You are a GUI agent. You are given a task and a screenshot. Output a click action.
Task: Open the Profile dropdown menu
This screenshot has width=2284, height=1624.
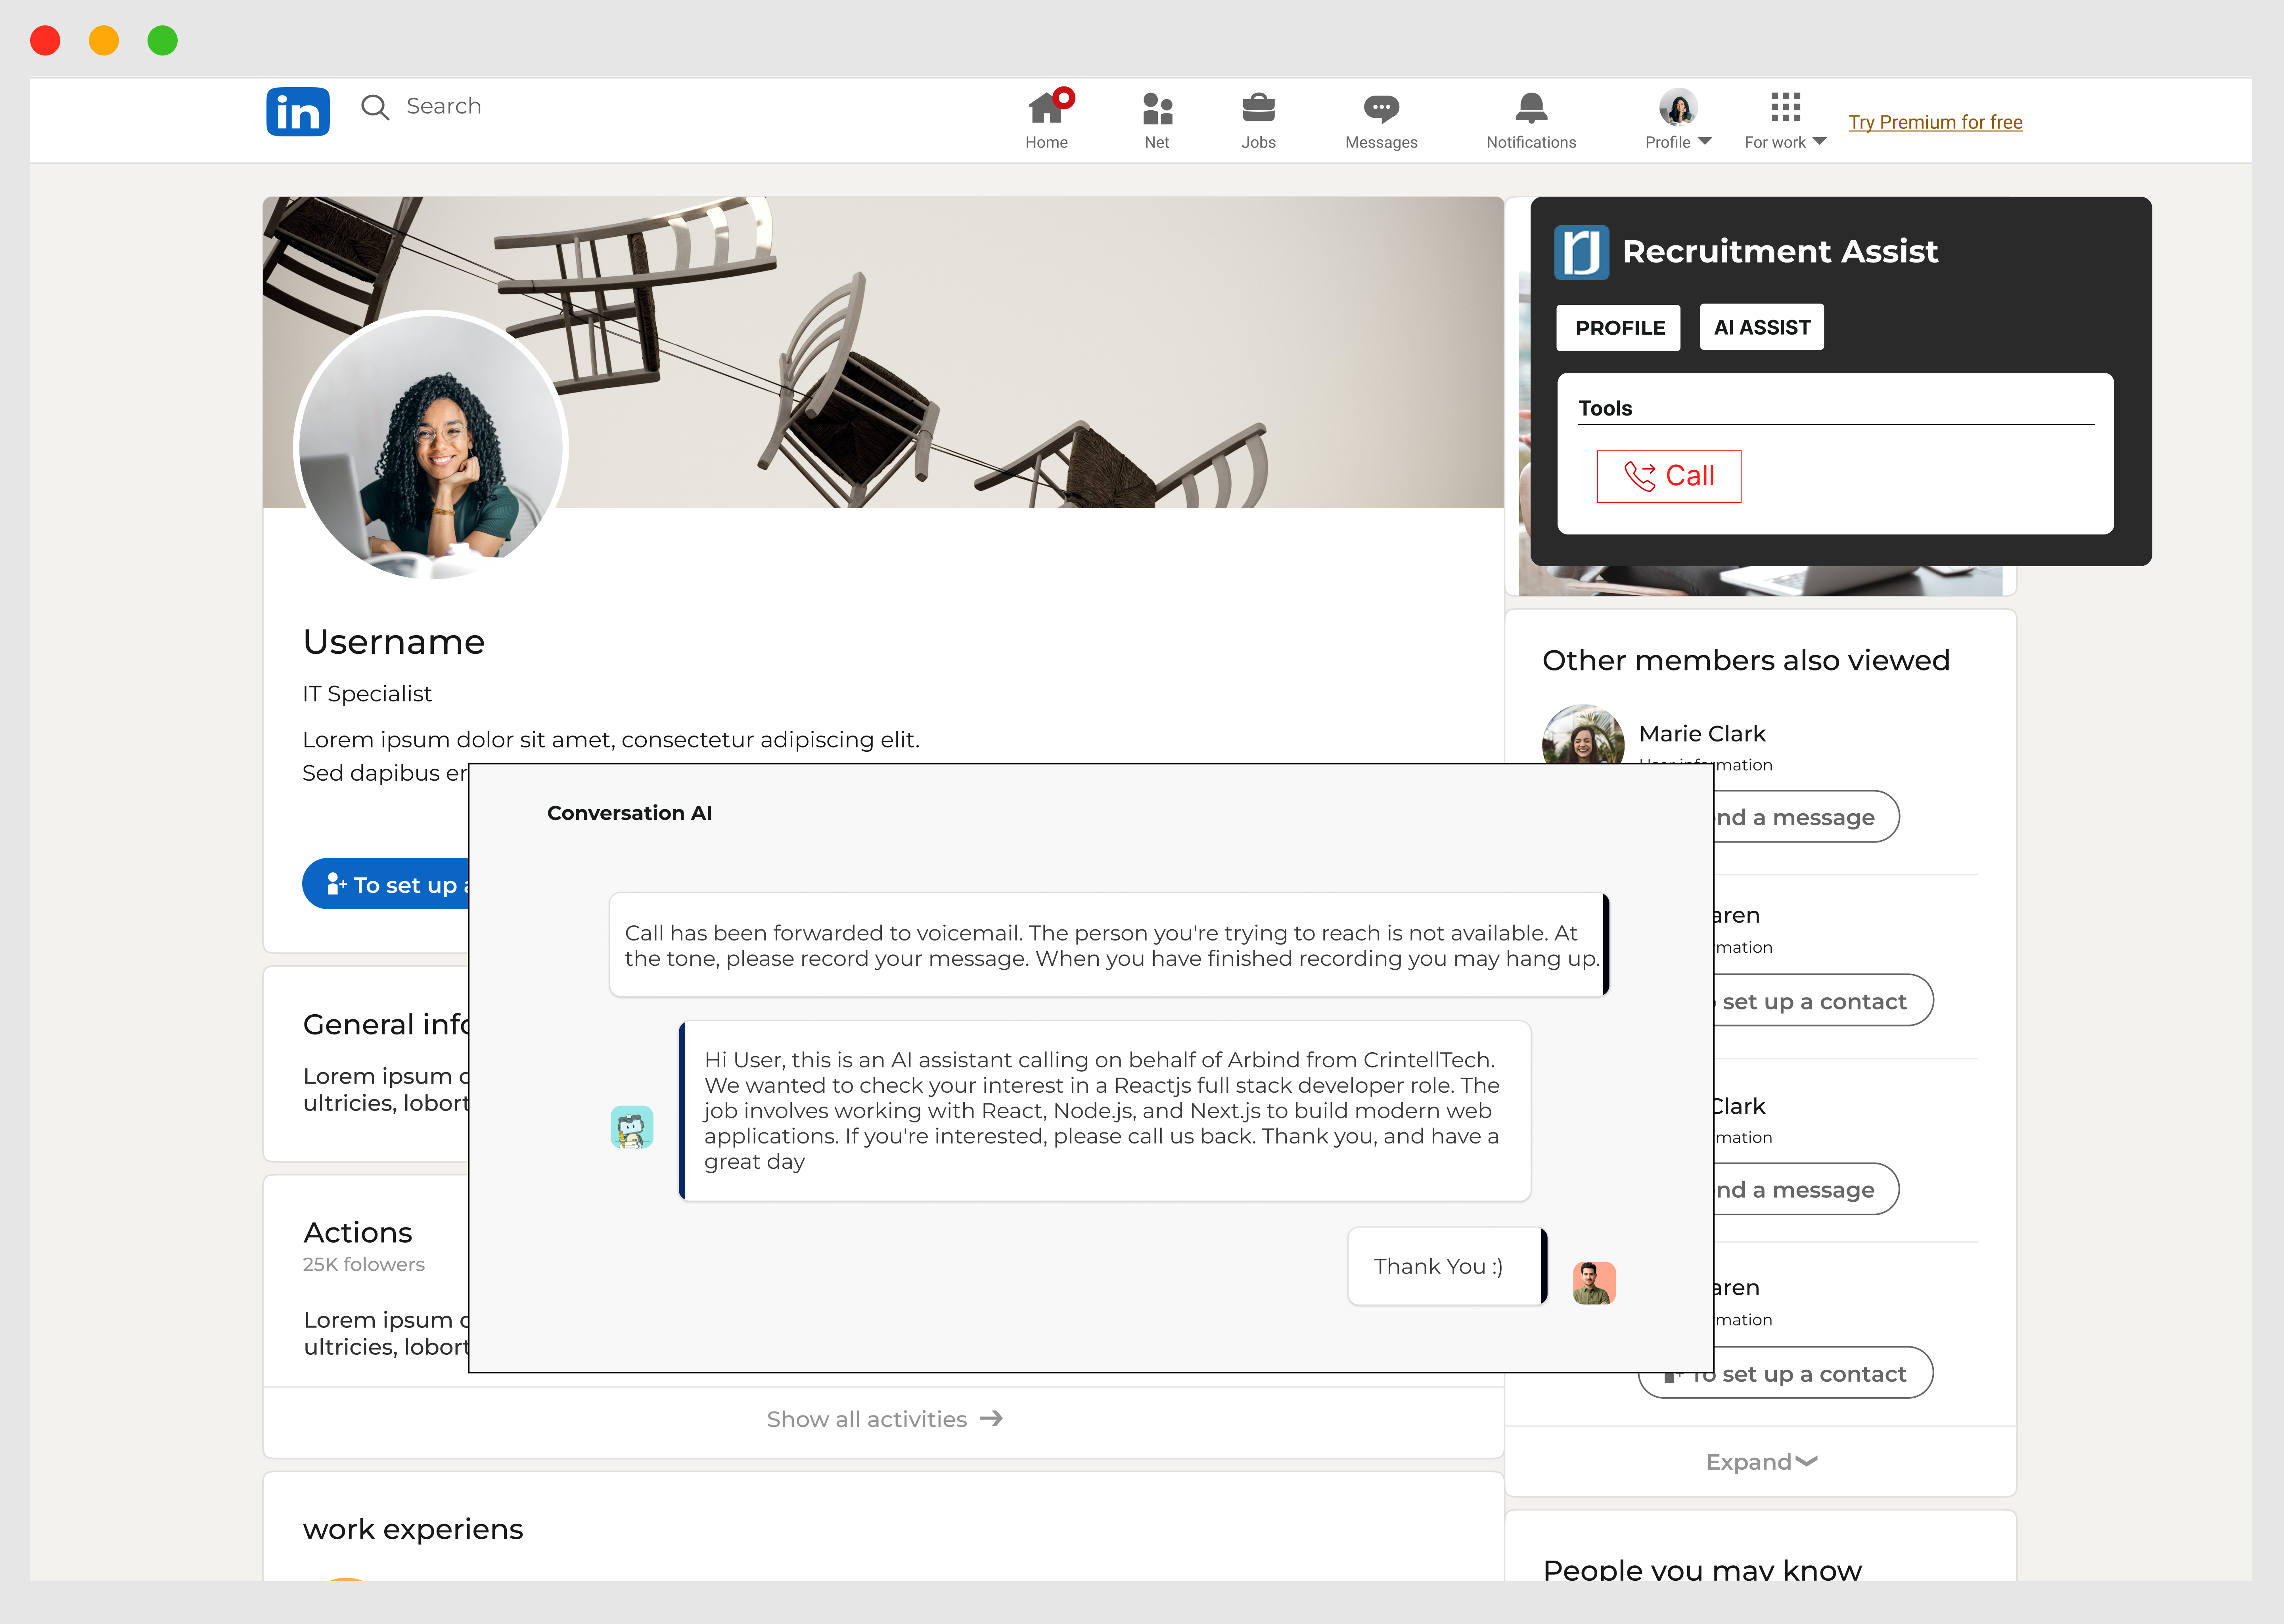[x=1678, y=120]
